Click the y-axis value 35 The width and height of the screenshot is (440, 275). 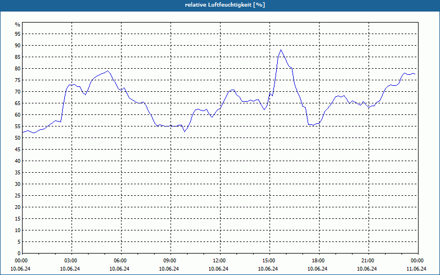pyautogui.click(x=18, y=173)
